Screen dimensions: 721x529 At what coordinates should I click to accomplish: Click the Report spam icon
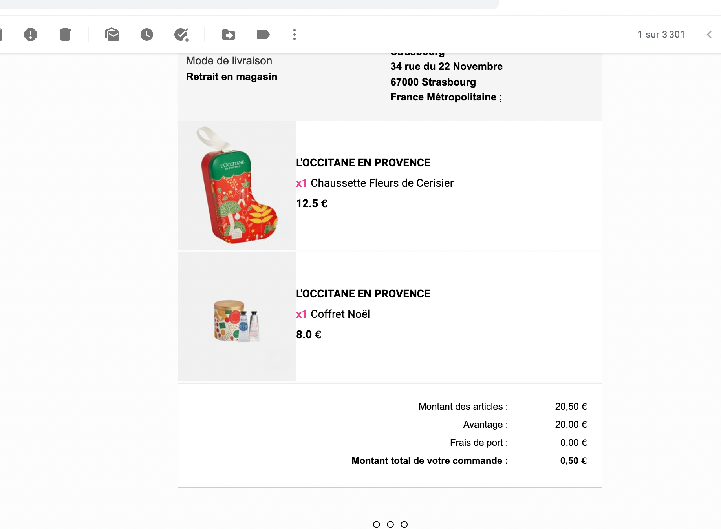(31, 35)
